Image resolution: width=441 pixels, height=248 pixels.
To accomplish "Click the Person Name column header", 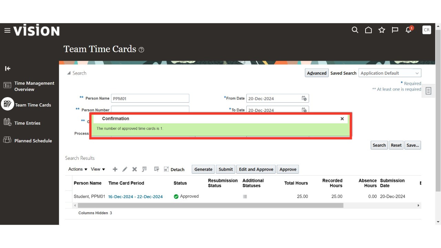I will [88, 183].
